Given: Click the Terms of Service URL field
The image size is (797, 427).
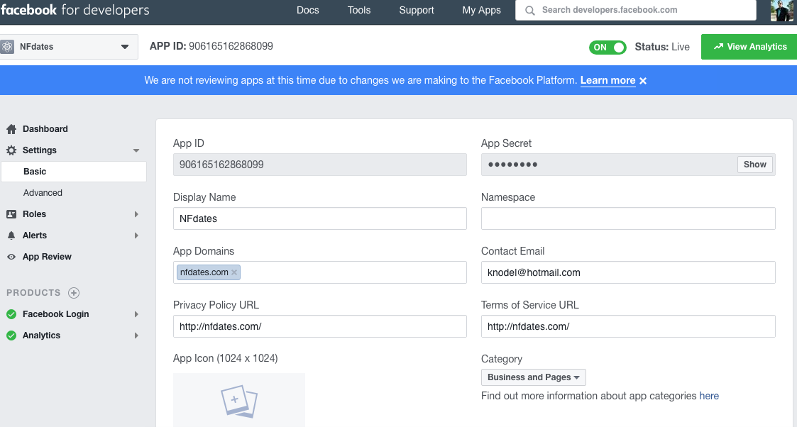Looking at the screenshot, I should click(628, 326).
